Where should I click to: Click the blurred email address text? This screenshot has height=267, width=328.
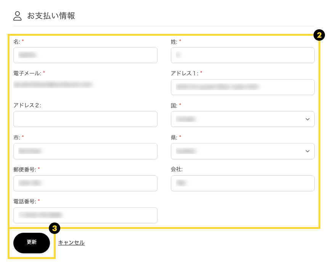point(53,84)
